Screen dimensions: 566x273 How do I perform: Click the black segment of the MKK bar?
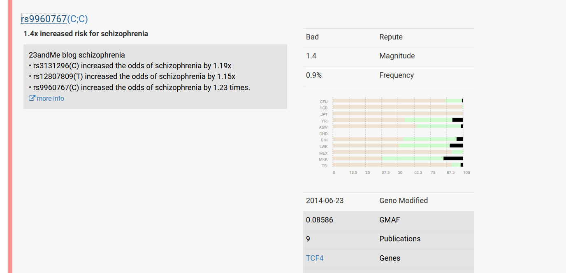[453, 158]
